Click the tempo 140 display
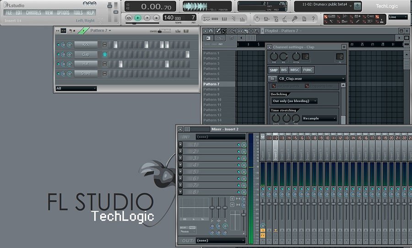The height and width of the screenshot is (248, 412). [173, 17]
